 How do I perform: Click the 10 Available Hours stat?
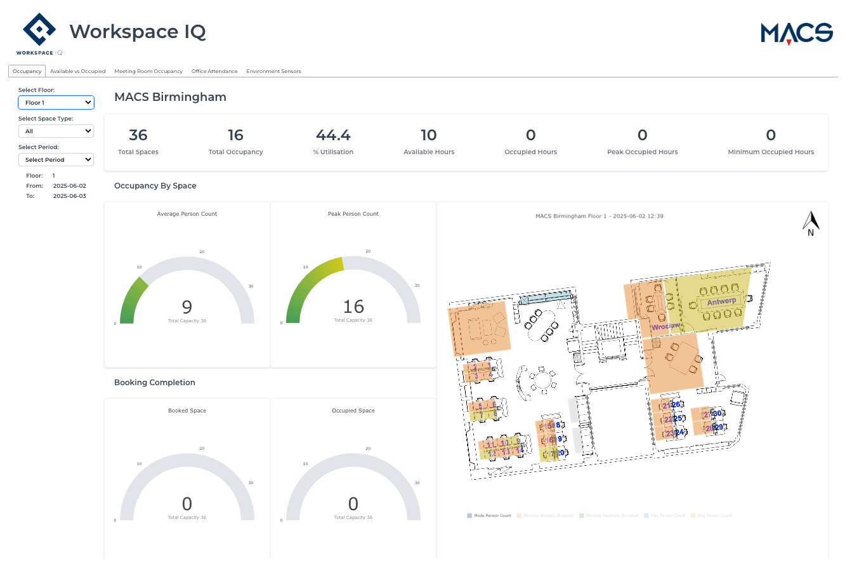click(x=429, y=142)
